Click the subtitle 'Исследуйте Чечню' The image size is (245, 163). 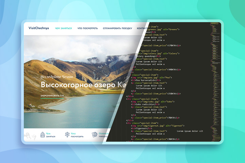coord(57,77)
